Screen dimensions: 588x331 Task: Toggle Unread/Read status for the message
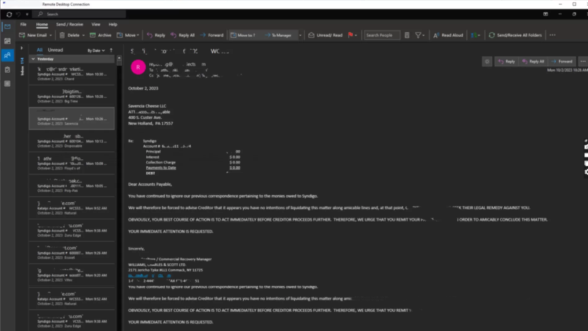click(326, 35)
